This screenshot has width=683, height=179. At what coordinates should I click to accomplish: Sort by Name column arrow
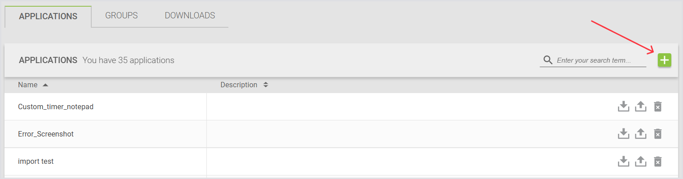[45, 85]
